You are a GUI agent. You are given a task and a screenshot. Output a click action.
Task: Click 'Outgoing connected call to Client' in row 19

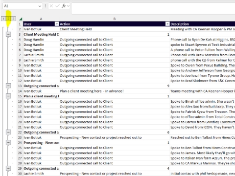tap(115, 117)
